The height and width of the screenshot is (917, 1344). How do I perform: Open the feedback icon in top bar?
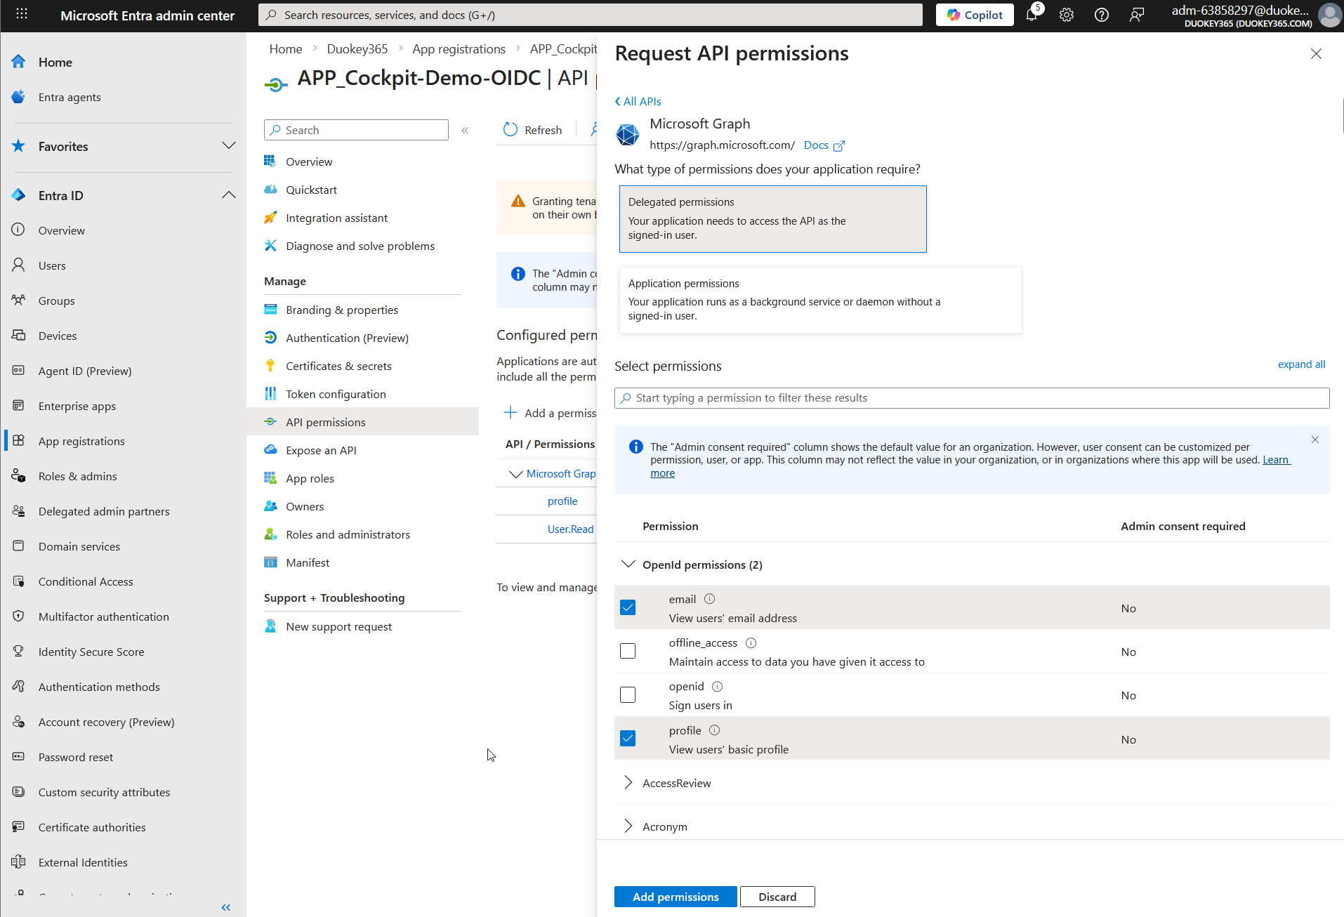[x=1137, y=15]
